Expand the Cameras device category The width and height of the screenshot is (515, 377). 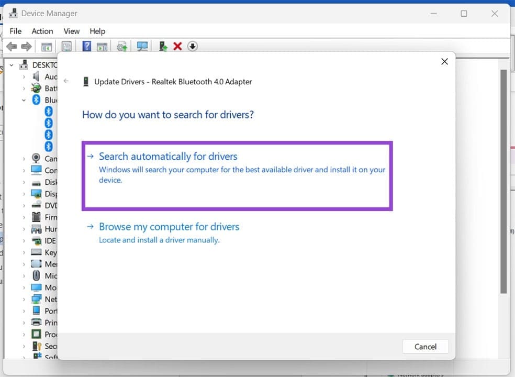pos(24,158)
